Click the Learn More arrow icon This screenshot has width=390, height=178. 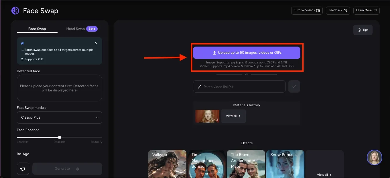coord(375,10)
